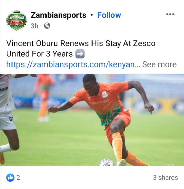This screenshot has height=189, width=184.
Task: View the 3 shares list
Action: tap(165, 177)
